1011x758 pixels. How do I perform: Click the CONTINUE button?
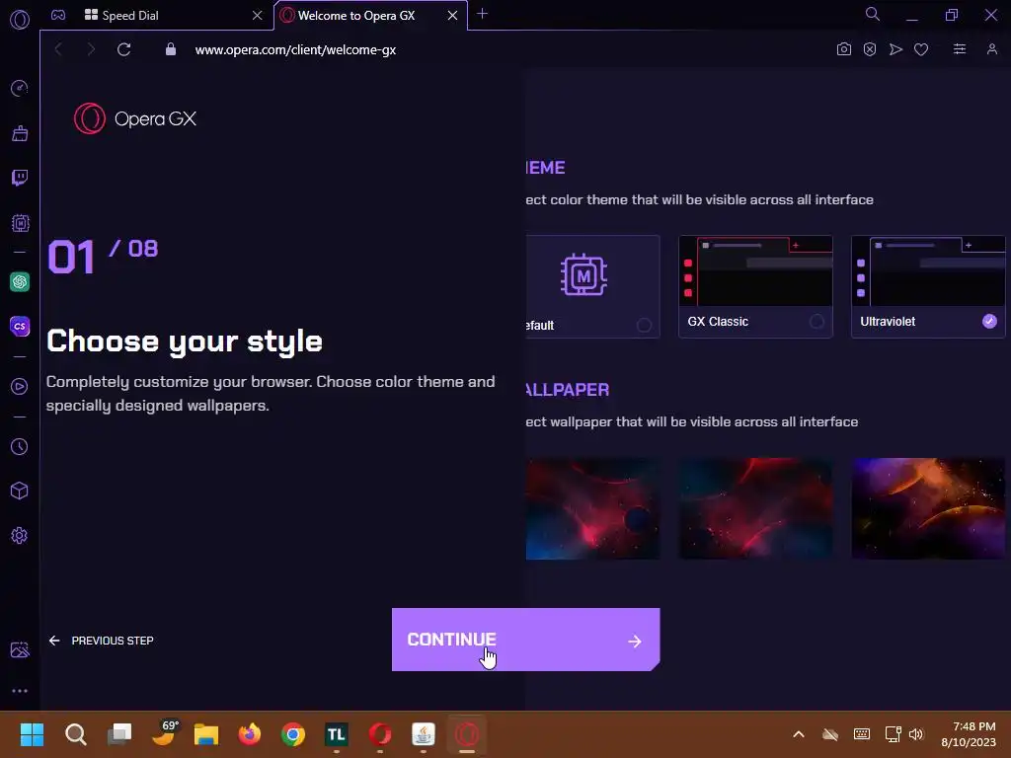coord(525,640)
